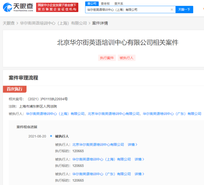Image resolution: width=204 pixels, height=185 pixels.
Task: Click the blue timeline dot beside 被执行人
Action: (51, 136)
